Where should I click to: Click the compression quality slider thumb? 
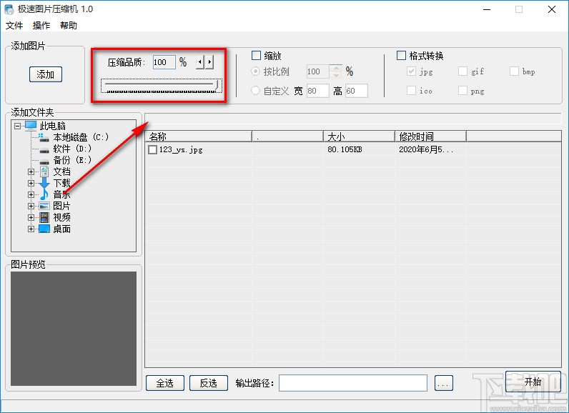pyautogui.click(x=217, y=85)
